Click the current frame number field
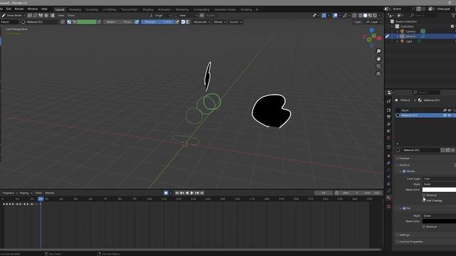456x256 pixels. coord(323,193)
